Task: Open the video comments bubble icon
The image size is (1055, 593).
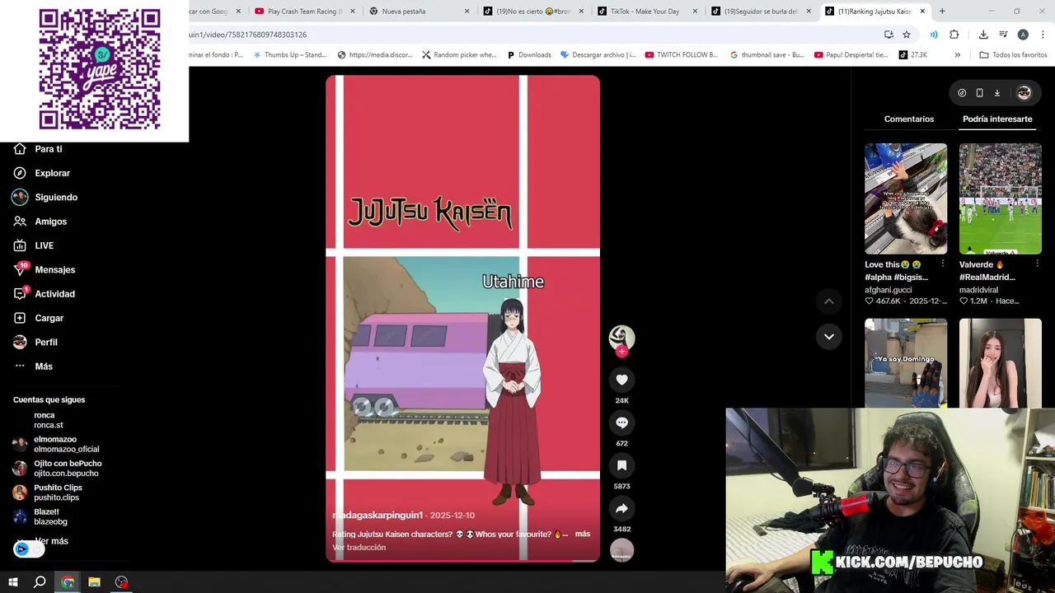Action: point(621,423)
